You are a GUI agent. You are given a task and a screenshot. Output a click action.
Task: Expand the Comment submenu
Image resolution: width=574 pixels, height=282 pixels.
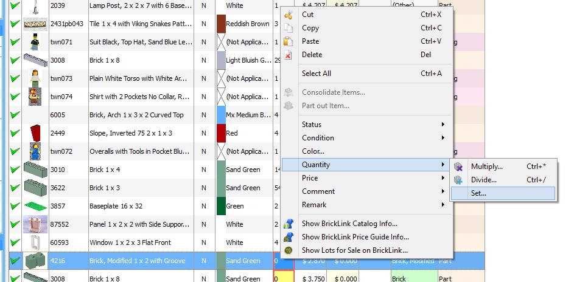[367, 191]
